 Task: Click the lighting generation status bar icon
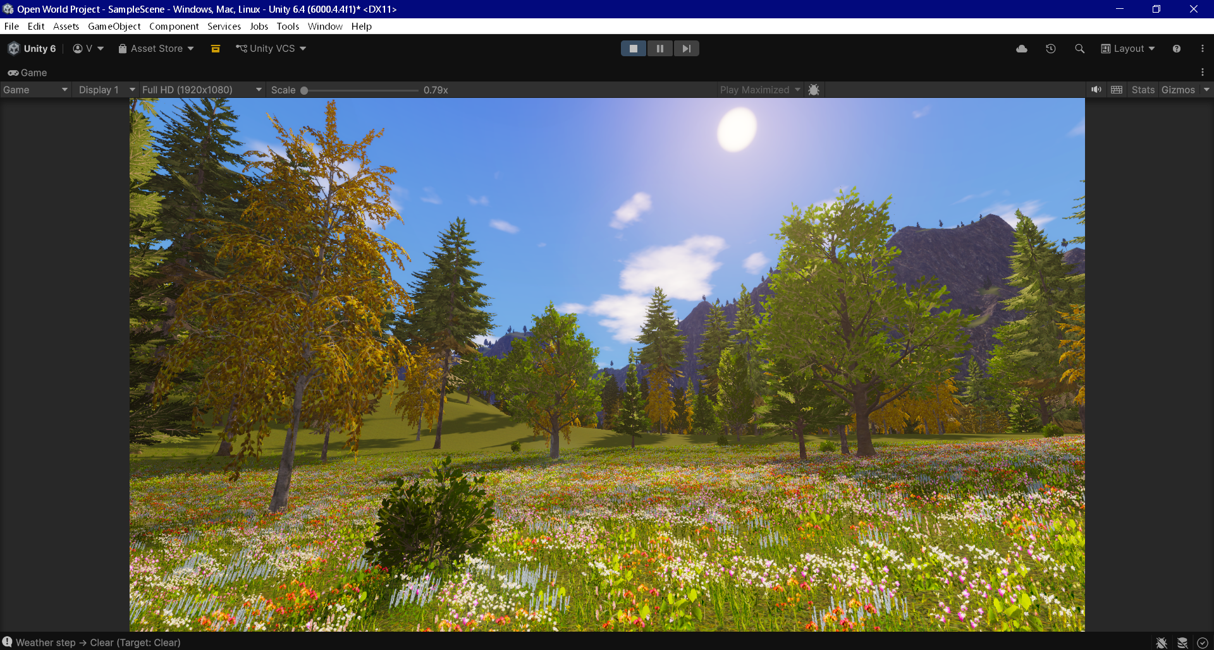[x=1182, y=642]
